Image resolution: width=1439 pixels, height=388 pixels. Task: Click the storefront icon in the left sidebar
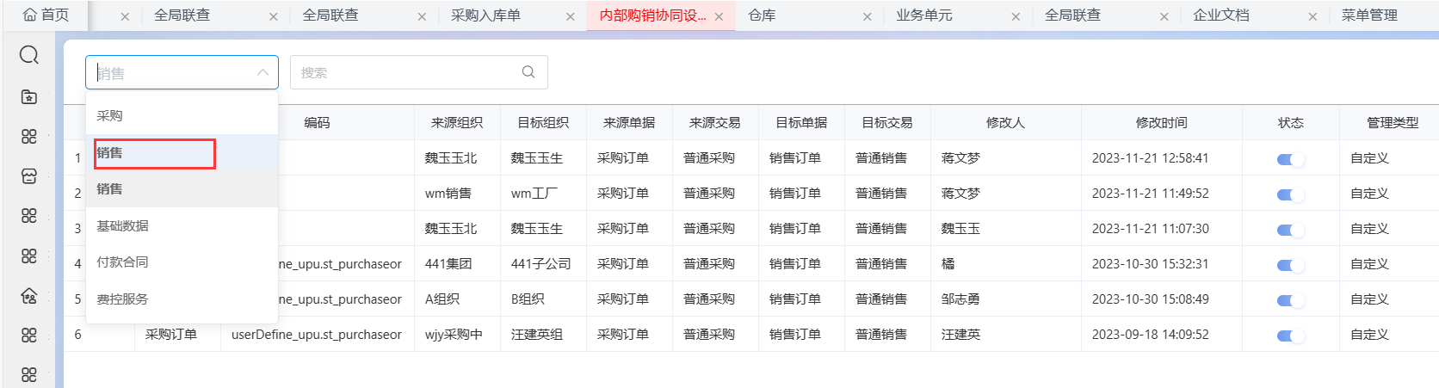pyautogui.click(x=29, y=176)
